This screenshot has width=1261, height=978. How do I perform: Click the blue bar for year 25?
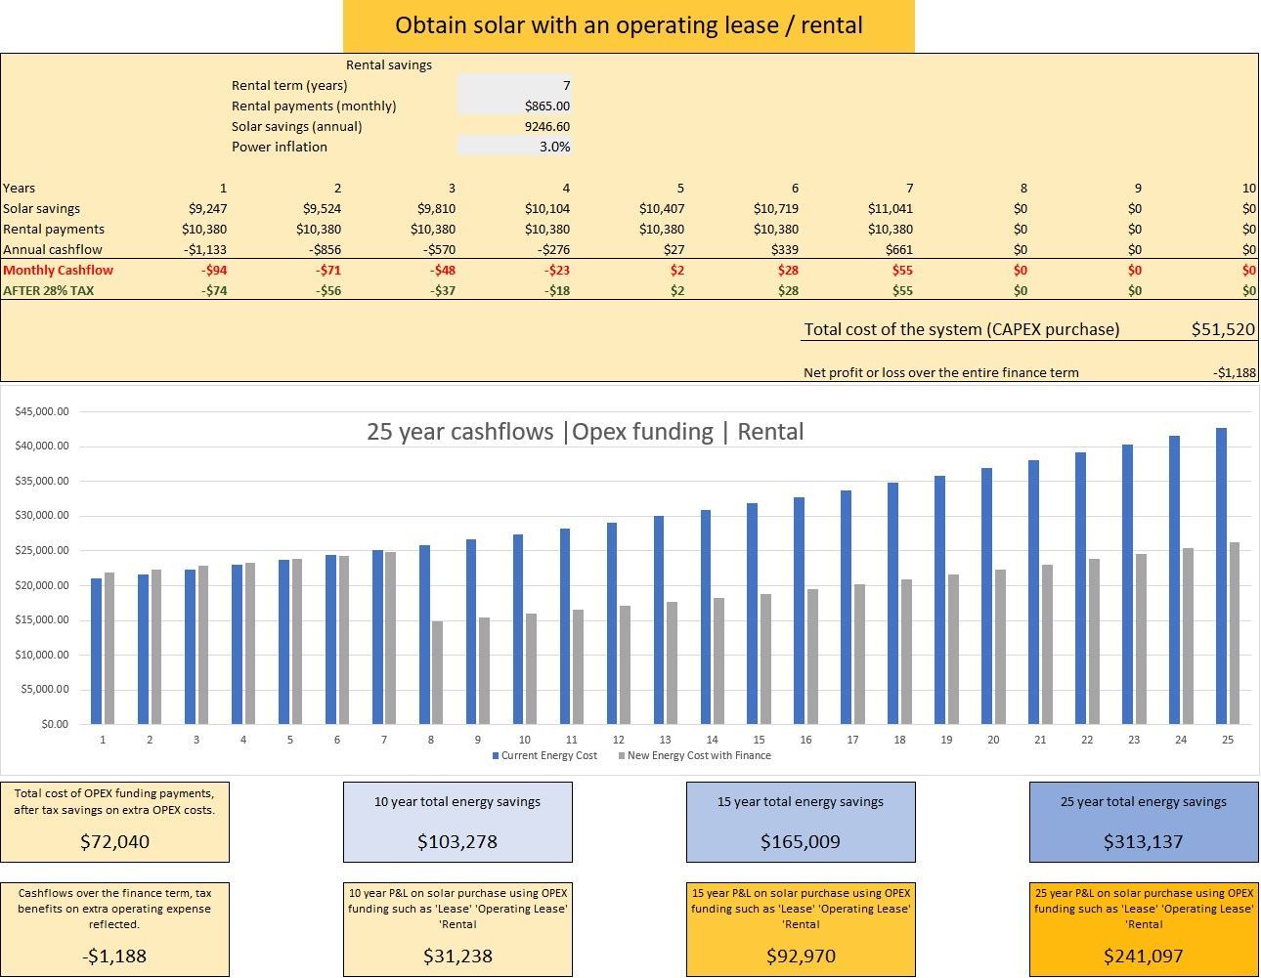(x=1221, y=576)
